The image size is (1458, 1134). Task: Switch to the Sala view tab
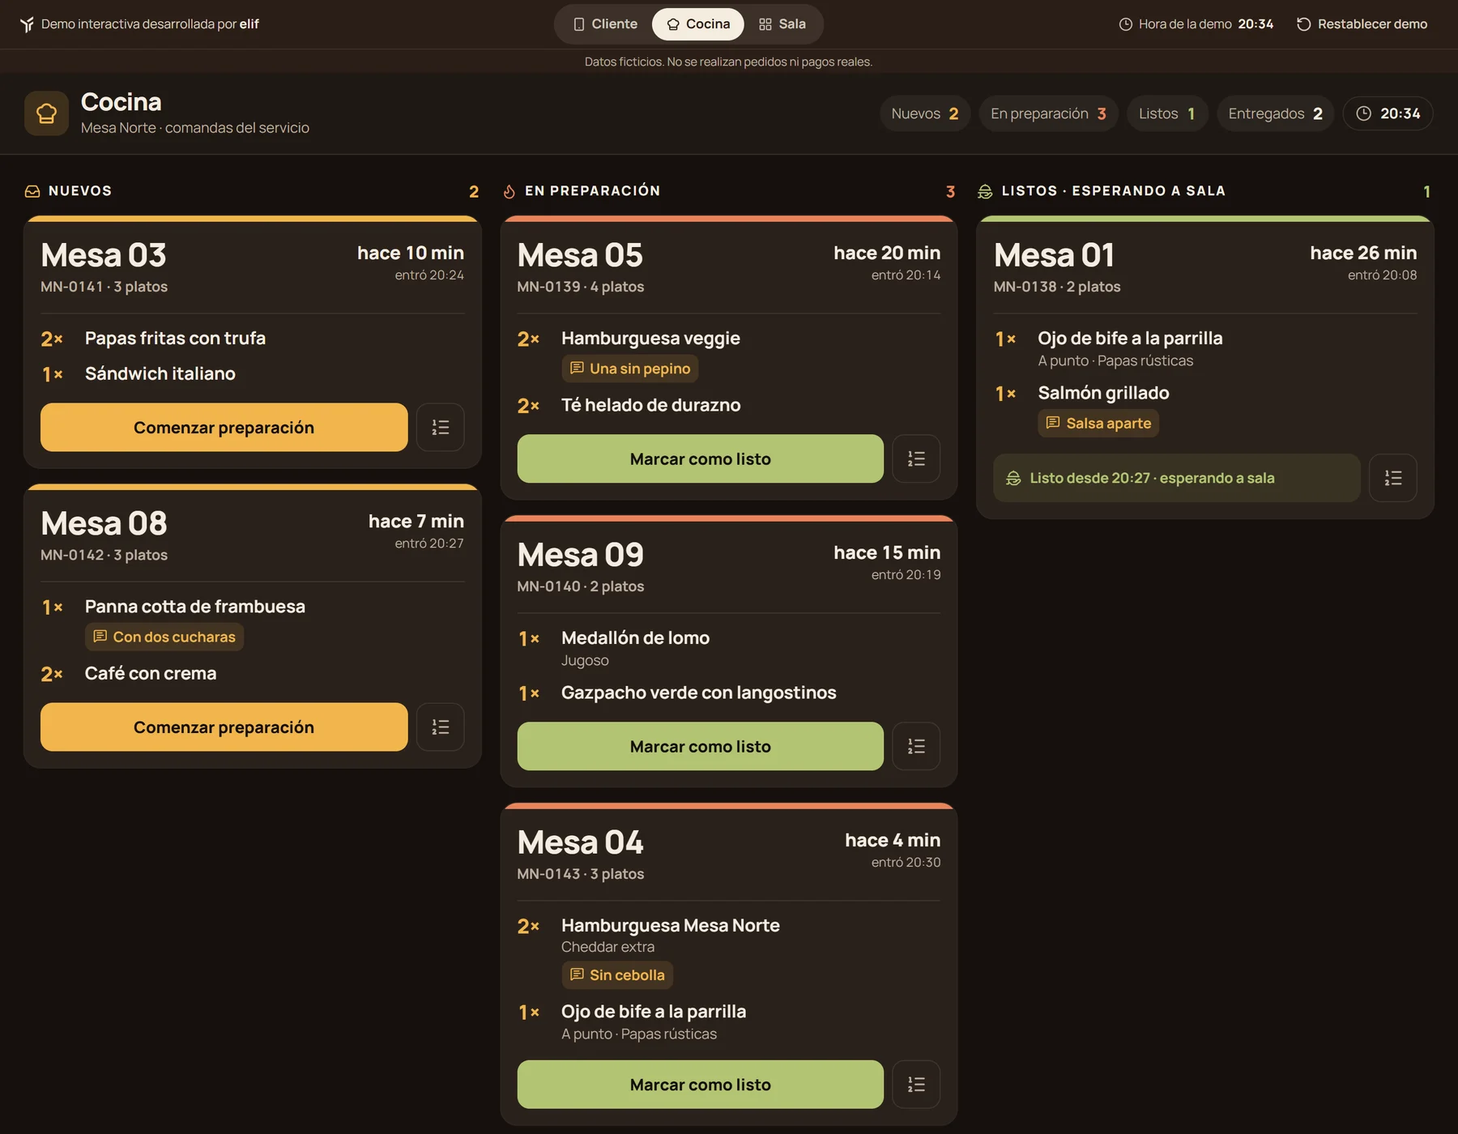[x=782, y=24]
